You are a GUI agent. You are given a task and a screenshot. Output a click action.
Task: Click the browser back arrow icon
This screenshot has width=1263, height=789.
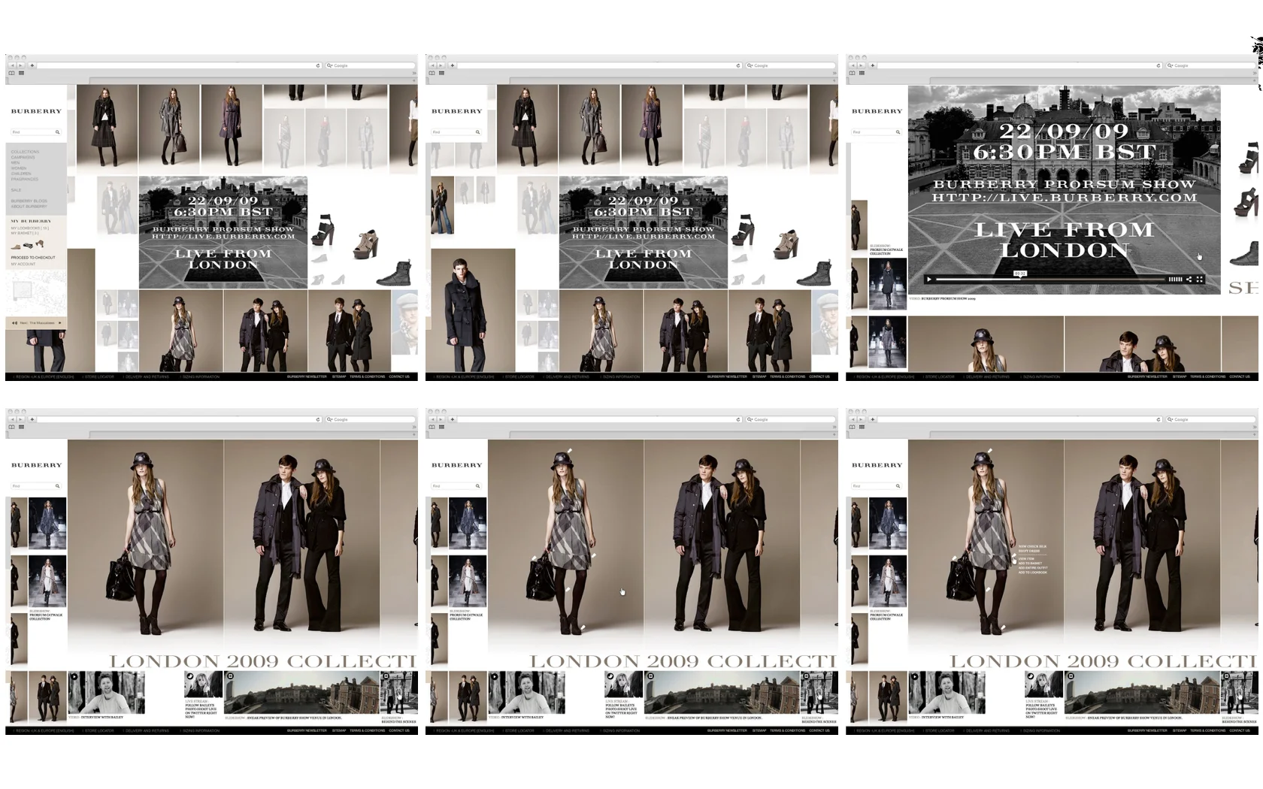pyautogui.click(x=12, y=65)
